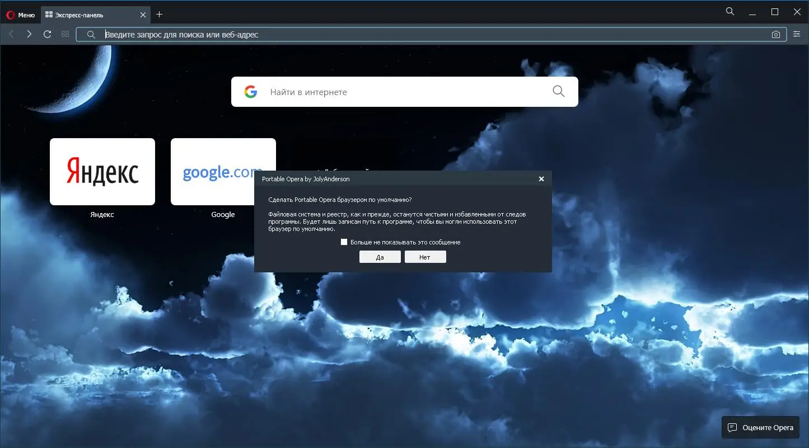Open the Opera Меню button
The height and width of the screenshot is (448, 809).
[x=20, y=15]
